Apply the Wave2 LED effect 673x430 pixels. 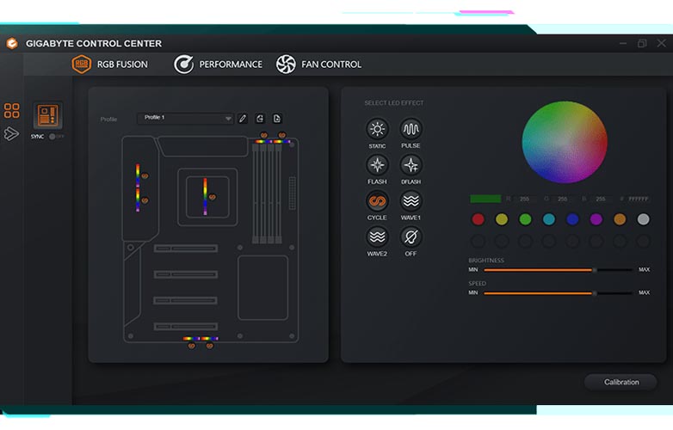pos(377,237)
